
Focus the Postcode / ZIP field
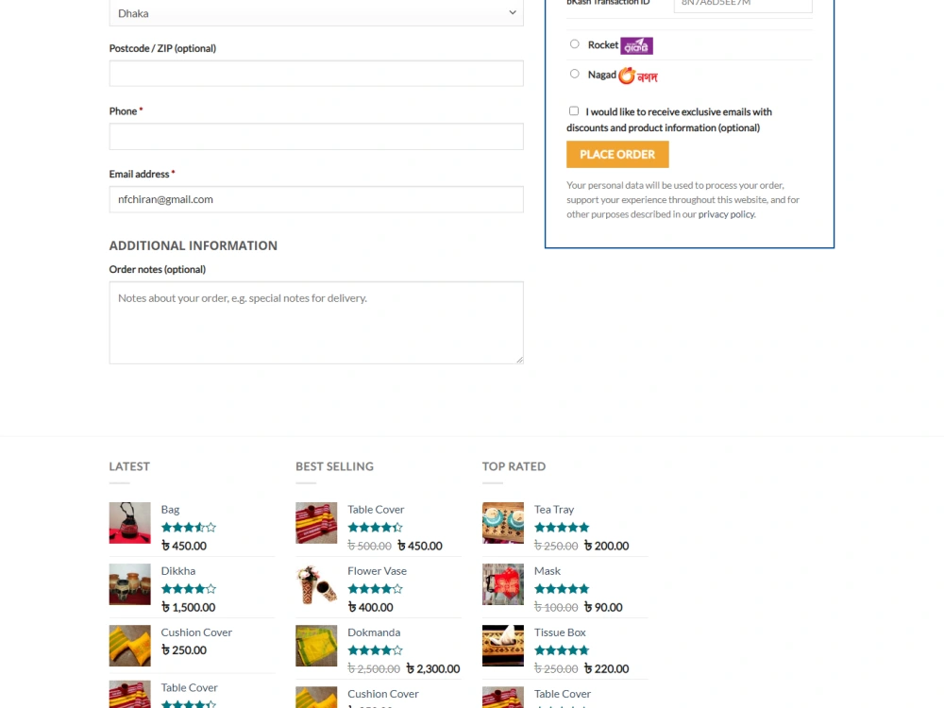point(316,74)
